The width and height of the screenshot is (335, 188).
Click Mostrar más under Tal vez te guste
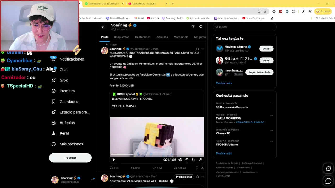[224, 83]
